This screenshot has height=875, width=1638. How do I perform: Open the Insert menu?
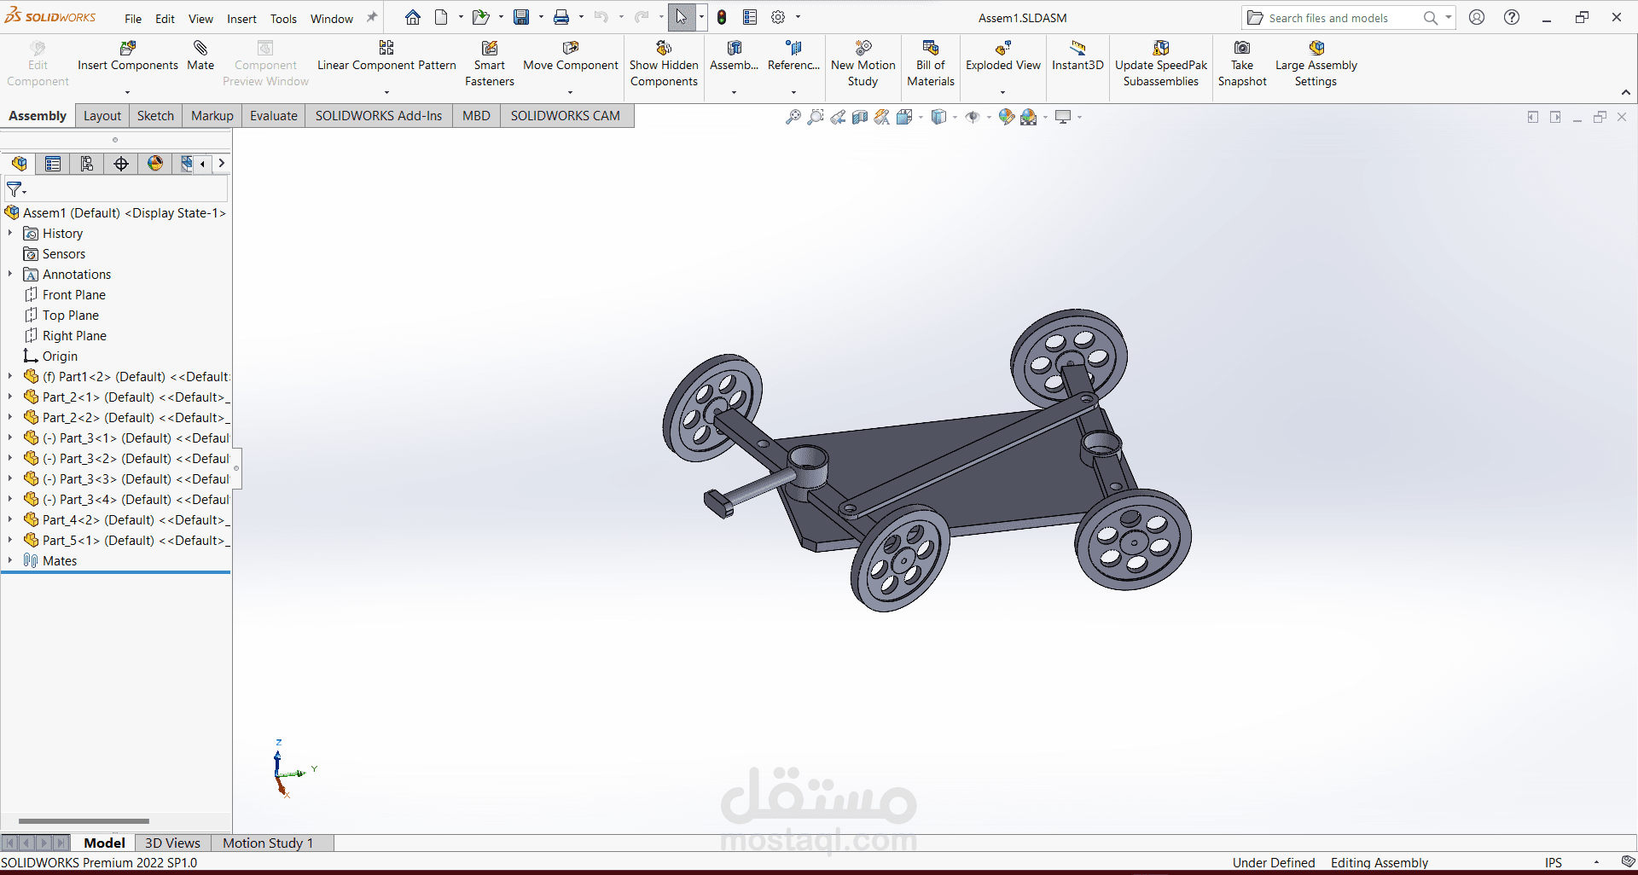point(241,19)
